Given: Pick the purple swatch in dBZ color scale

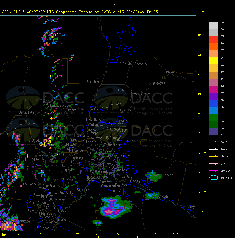Looking at the screenshot, I should click(214, 96).
